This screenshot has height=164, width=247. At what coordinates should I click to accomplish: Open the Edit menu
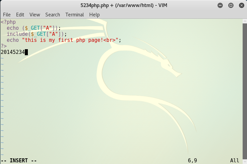pos(20,15)
